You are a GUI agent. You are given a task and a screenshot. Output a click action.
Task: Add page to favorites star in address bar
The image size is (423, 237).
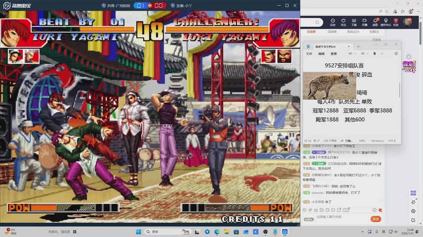pyautogui.click(x=387, y=11)
